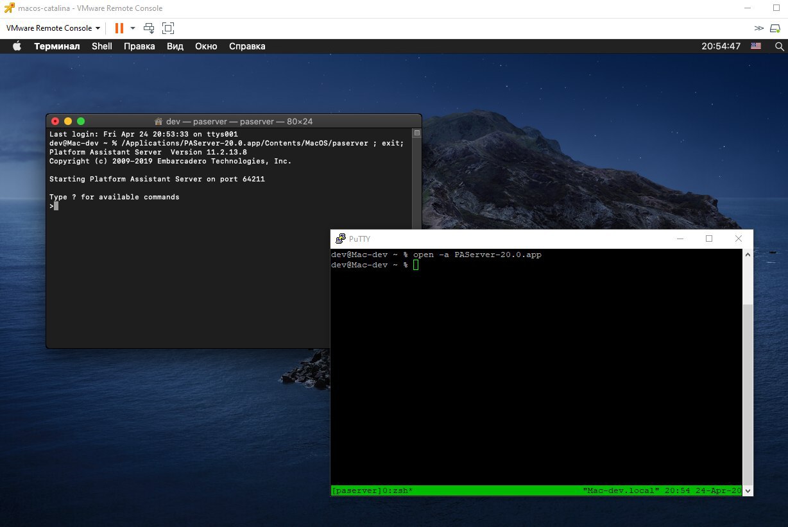Viewport: 788px width, 527px height.
Task: Click the Terminal split pane button
Action: [416, 133]
